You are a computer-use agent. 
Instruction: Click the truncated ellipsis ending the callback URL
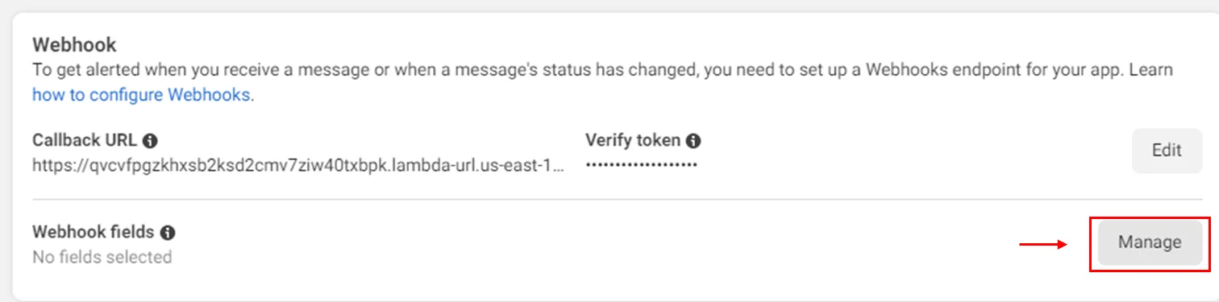[x=559, y=168]
